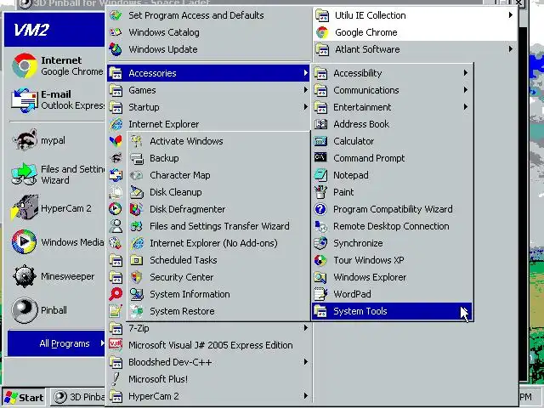Launch Command Prompt icon
Image resolution: width=544 pixels, height=408 pixels.
click(320, 158)
